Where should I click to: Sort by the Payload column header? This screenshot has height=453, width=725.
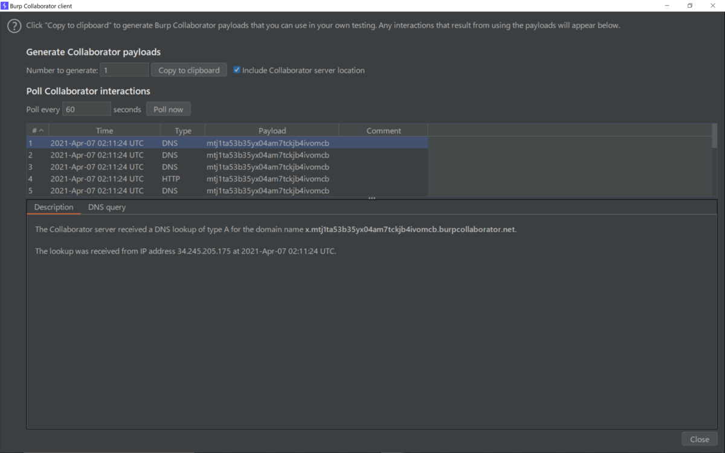click(272, 130)
